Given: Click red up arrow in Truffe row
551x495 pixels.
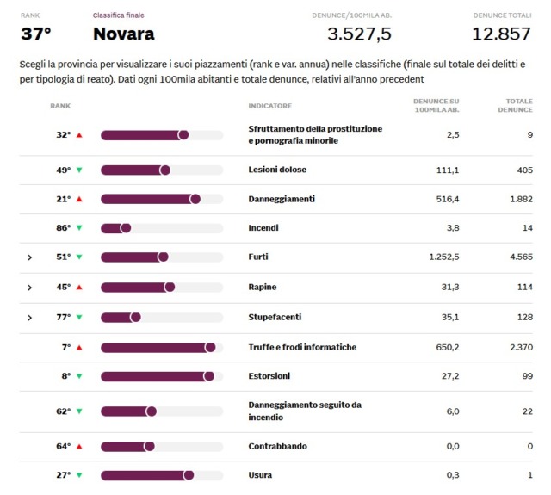Looking at the screenshot, I should [x=79, y=348].
